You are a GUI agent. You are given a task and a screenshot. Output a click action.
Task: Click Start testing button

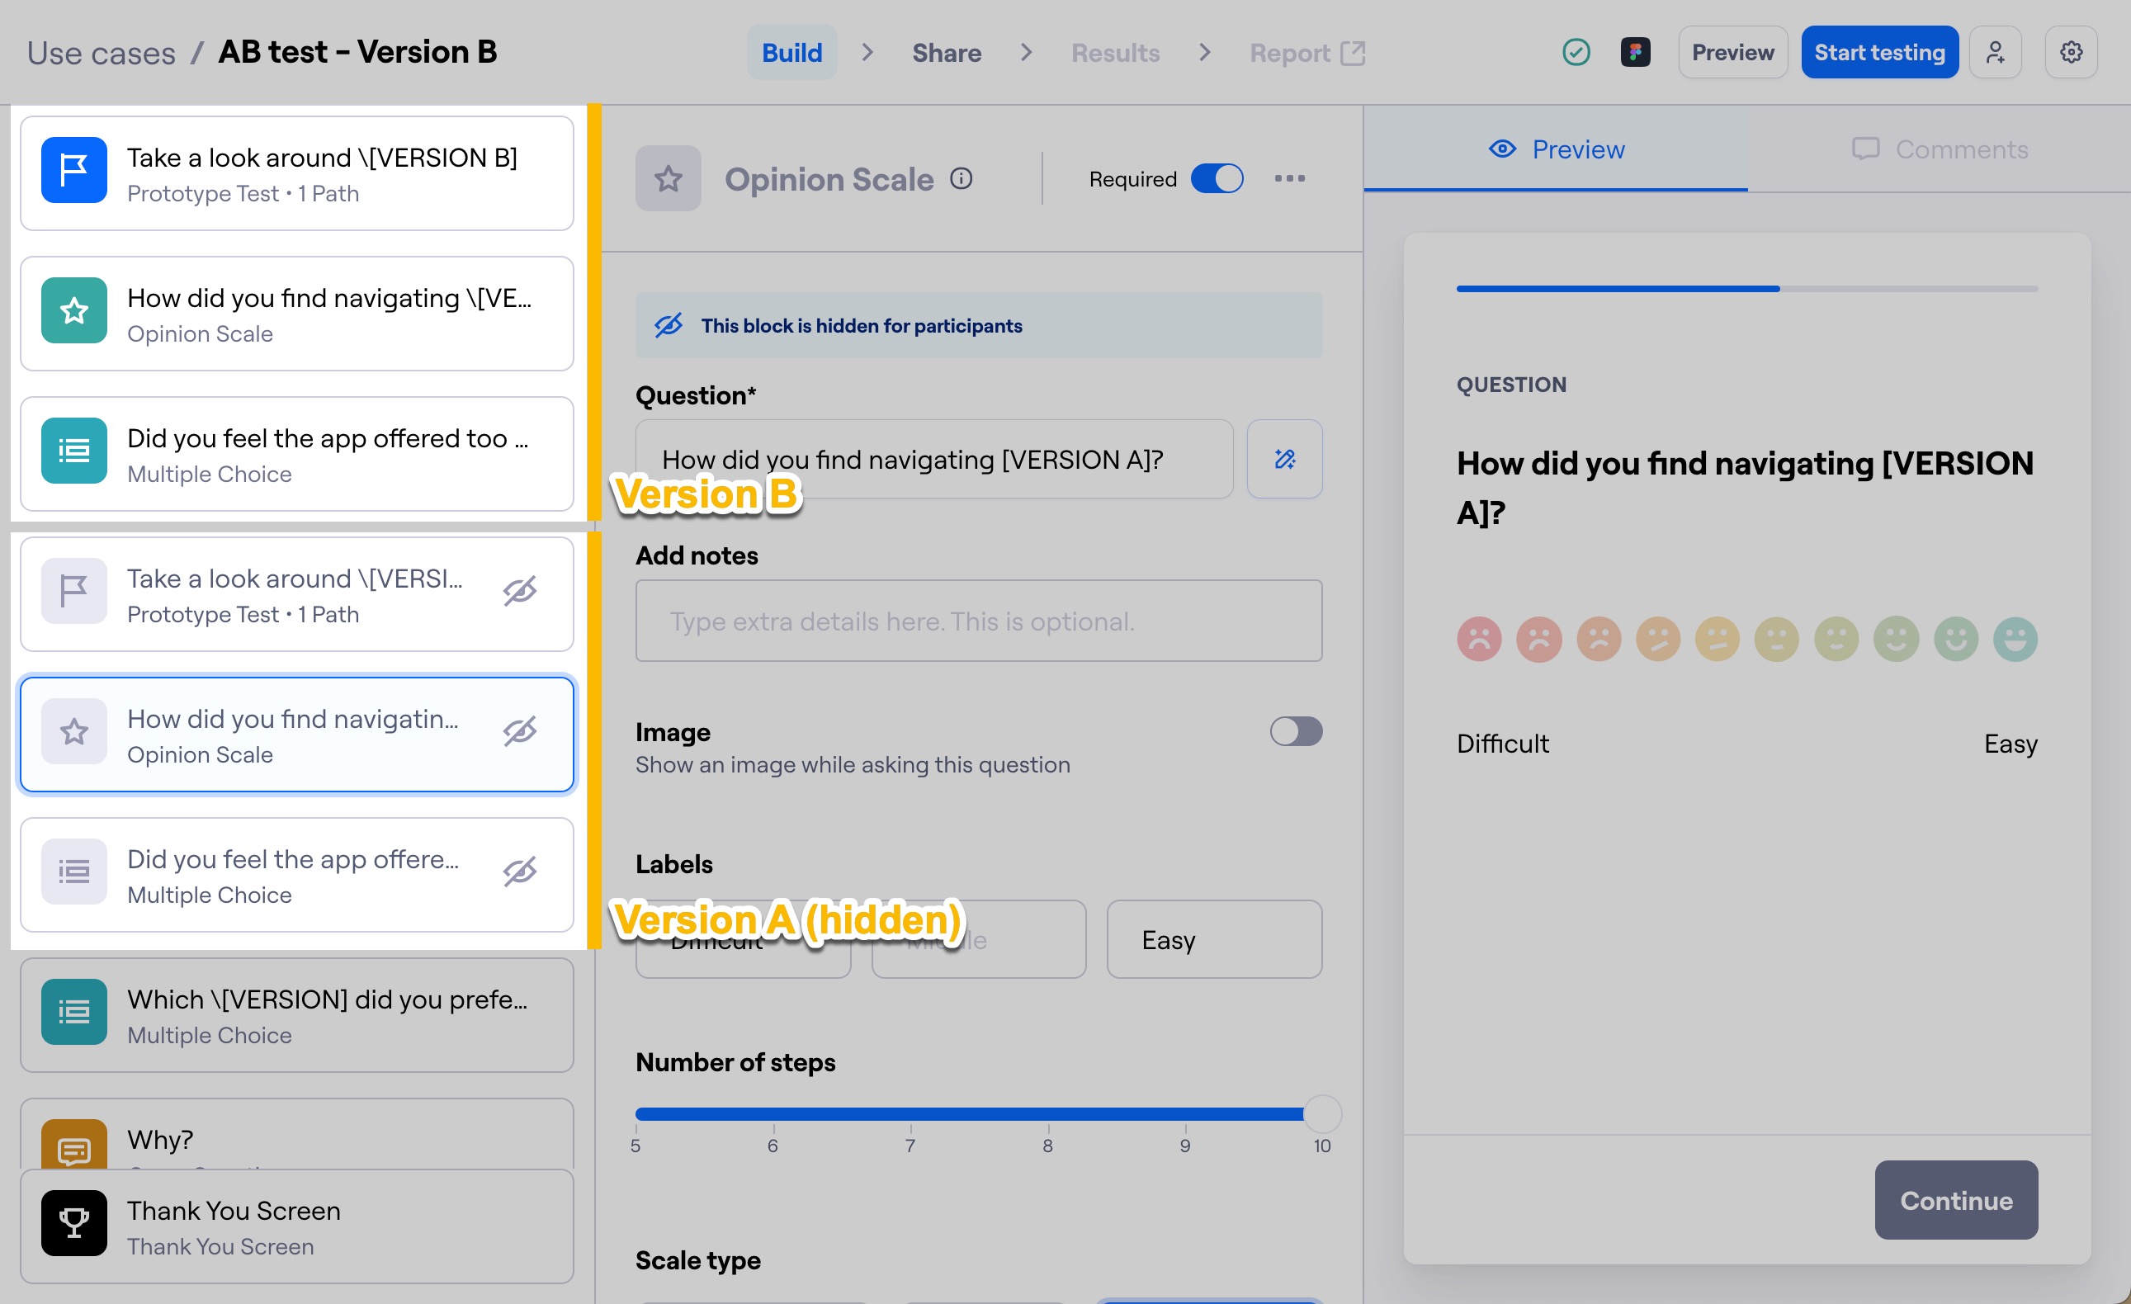pos(1879,53)
